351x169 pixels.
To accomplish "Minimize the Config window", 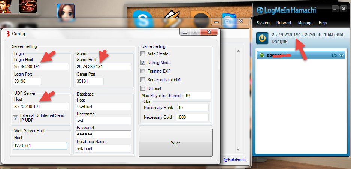I will (185, 32).
